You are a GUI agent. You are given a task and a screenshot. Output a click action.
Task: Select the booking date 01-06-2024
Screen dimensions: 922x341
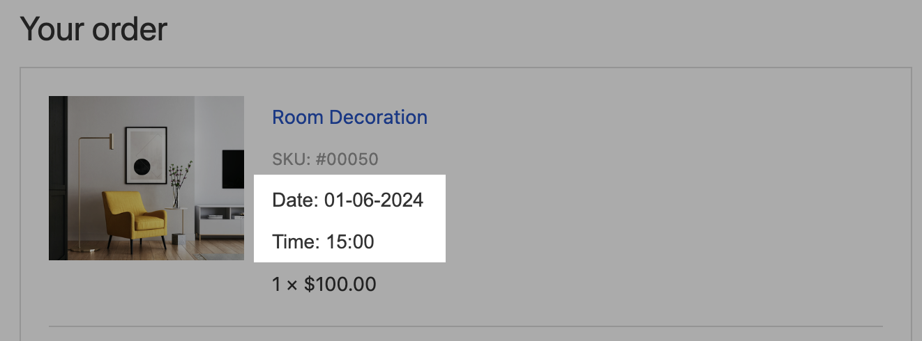click(x=374, y=200)
